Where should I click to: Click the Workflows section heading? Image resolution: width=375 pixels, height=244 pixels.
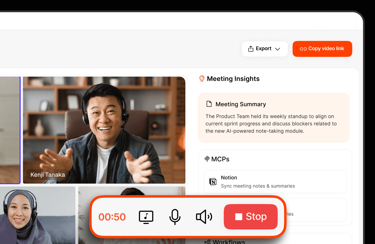click(x=229, y=242)
